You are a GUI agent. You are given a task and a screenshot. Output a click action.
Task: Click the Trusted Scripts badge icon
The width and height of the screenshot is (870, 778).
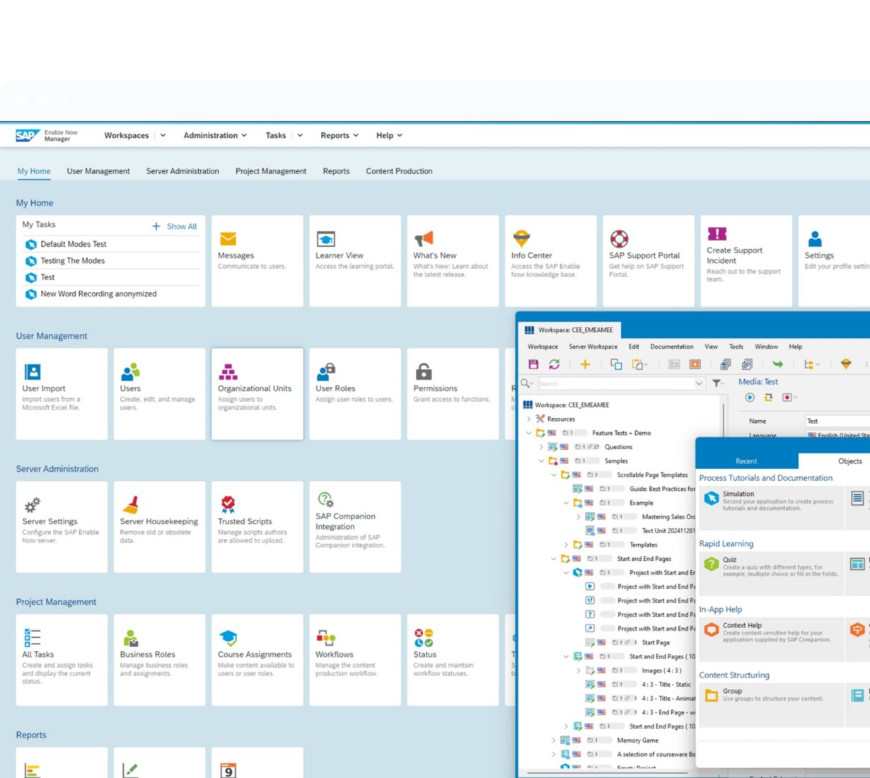coord(228,504)
